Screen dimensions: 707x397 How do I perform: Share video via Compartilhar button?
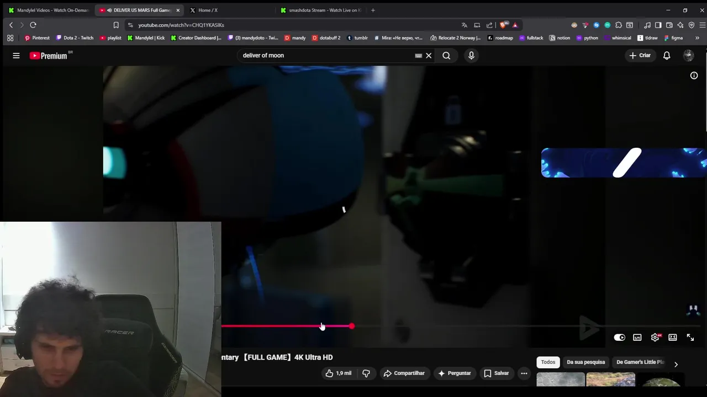pyautogui.click(x=404, y=373)
